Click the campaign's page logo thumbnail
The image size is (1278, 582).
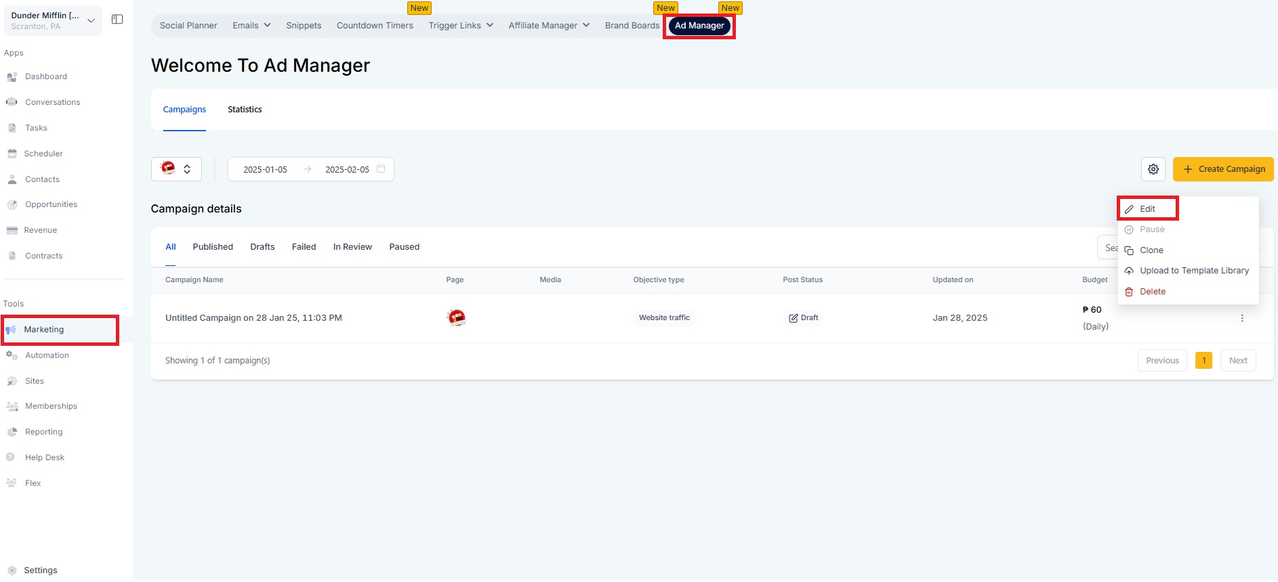(x=457, y=317)
